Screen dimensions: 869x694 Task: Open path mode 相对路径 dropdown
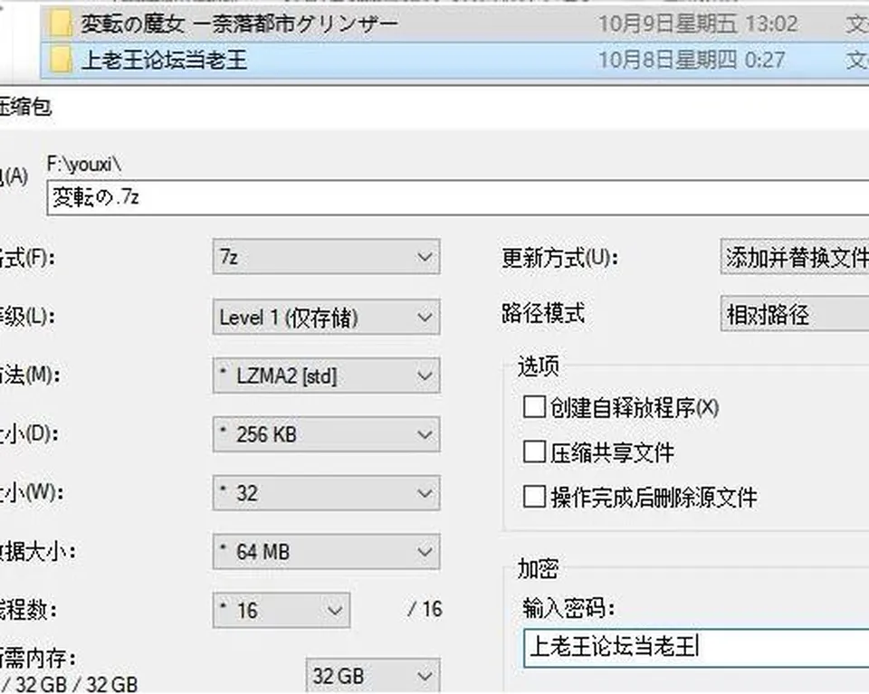click(x=795, y=315)
